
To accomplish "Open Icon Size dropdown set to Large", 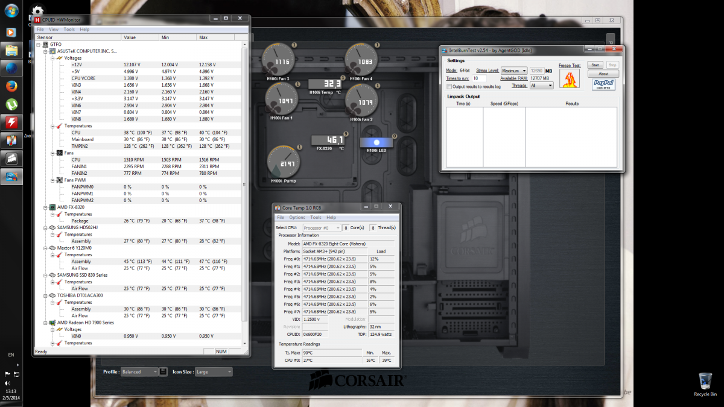I will click(x=213, y=372).
